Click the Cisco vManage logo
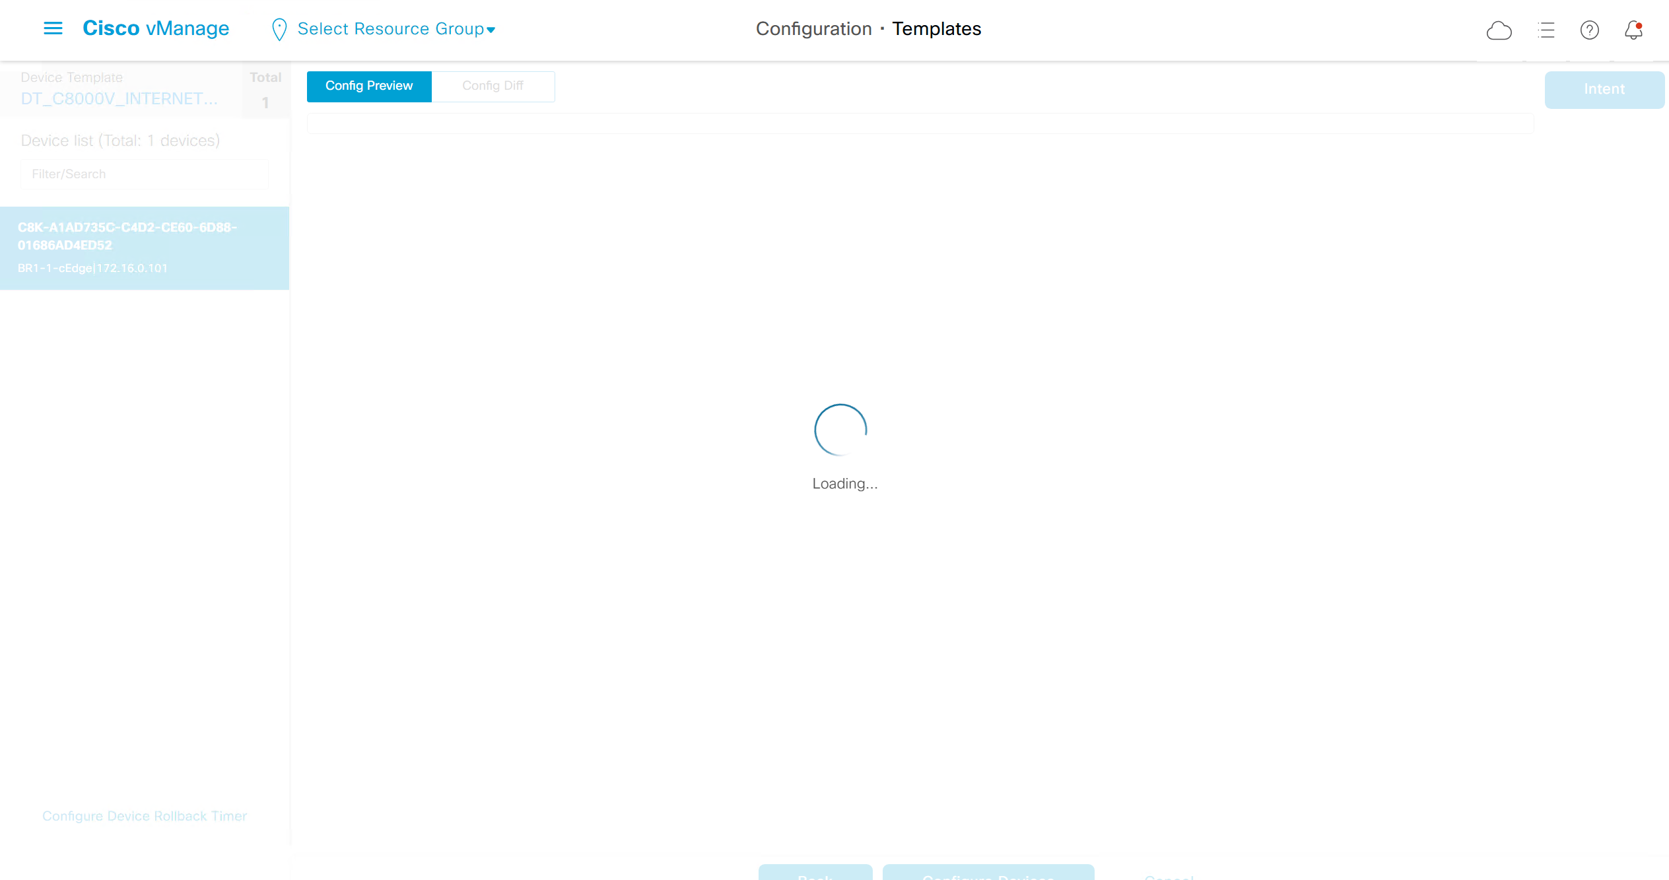1669x880 pixels. [x=156, y=28]
